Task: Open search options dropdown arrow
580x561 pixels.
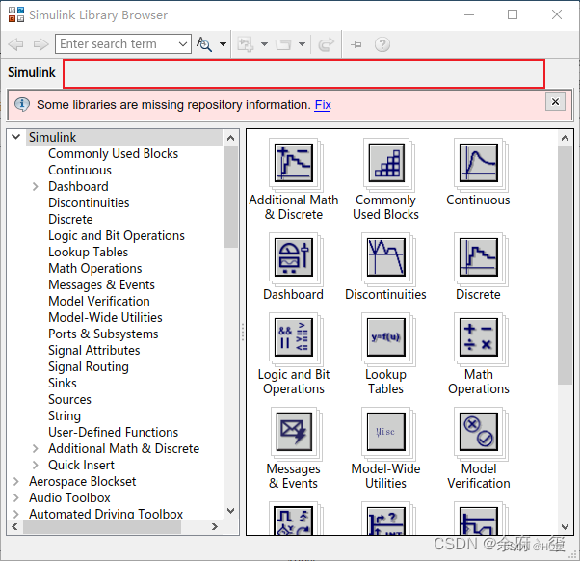Action: tap(224, 44)
